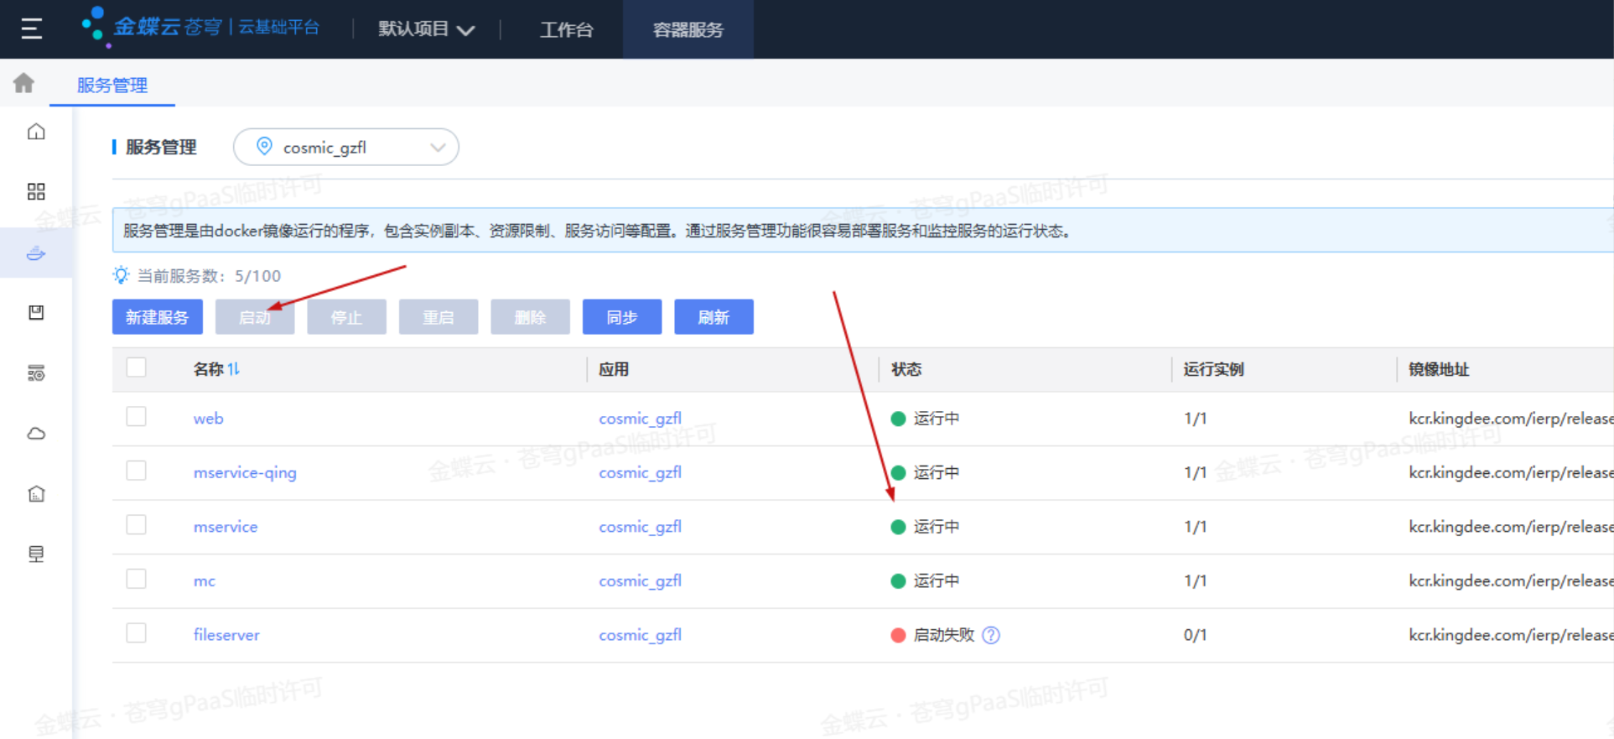The image size is (1614, 739).
Task: Select the fileserver row checkbox
Action: pos(136,633)
